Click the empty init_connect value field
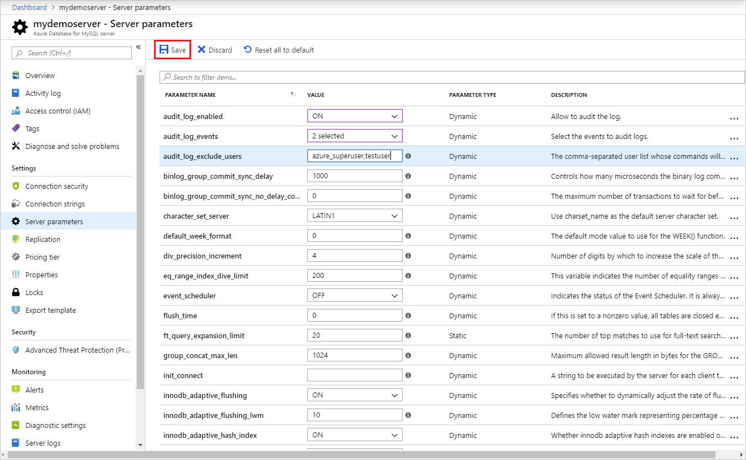 click(355, 375)
